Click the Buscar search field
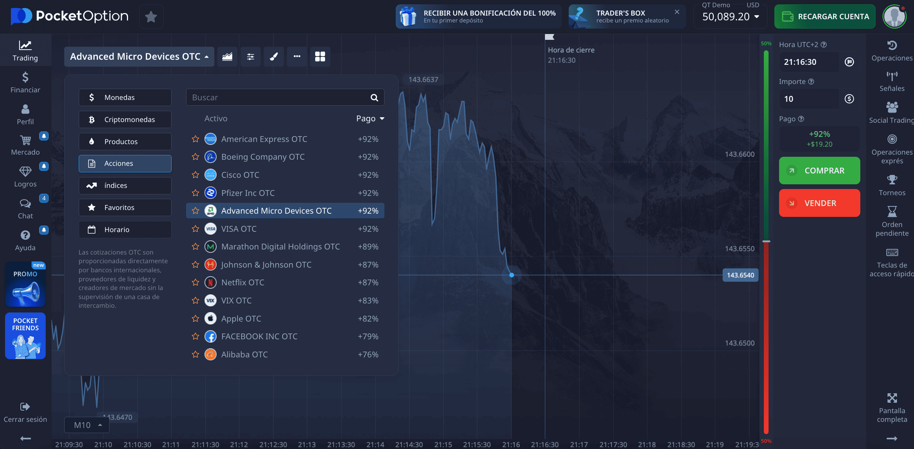 (285, 97)
